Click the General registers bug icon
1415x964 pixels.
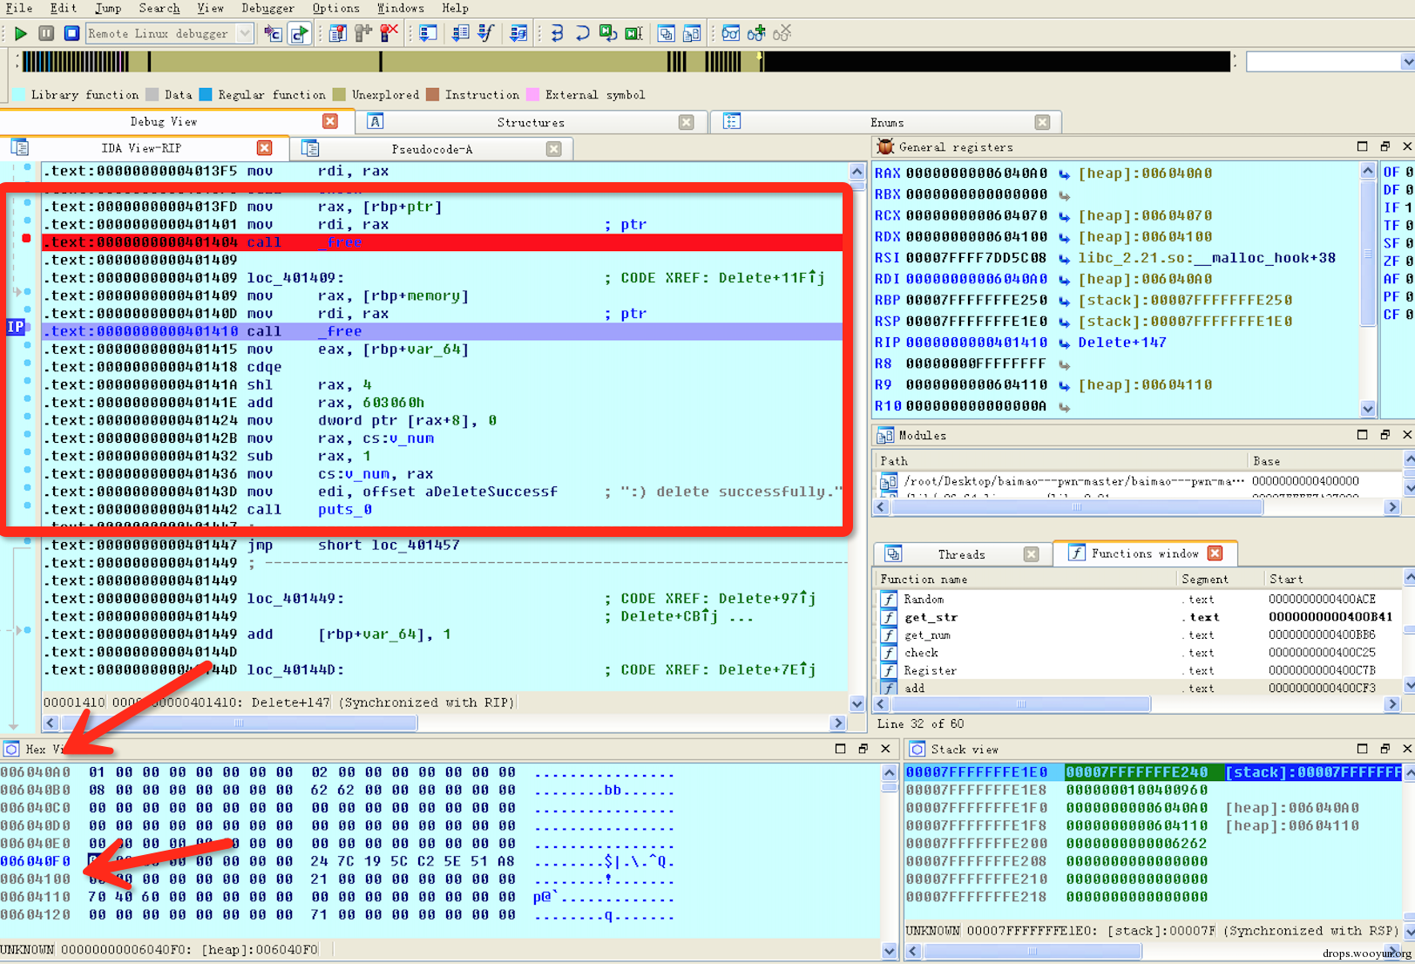pyautogui.click(x=885, y=146)
